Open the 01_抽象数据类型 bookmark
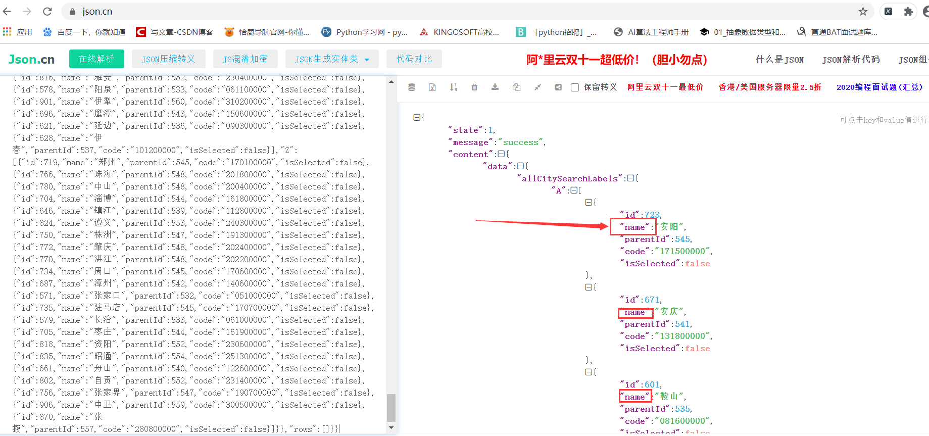The height and width of the screenshot is (436, 929). pyautogui.click(x=743, y=32)
